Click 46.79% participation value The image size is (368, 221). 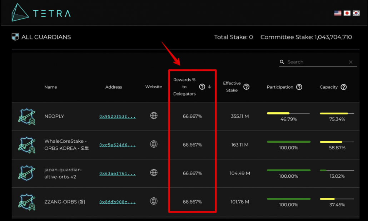288,119
